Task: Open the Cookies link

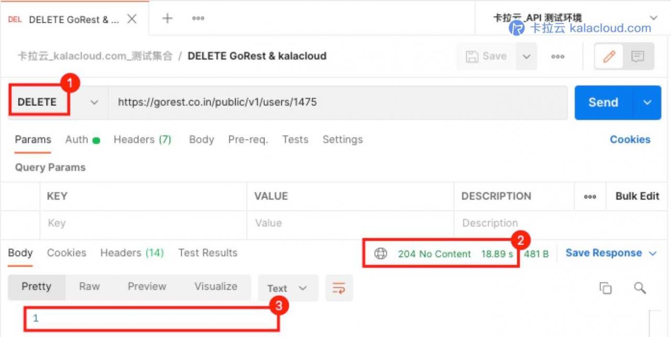Action: pyautogui.click(x=630, y=140)
